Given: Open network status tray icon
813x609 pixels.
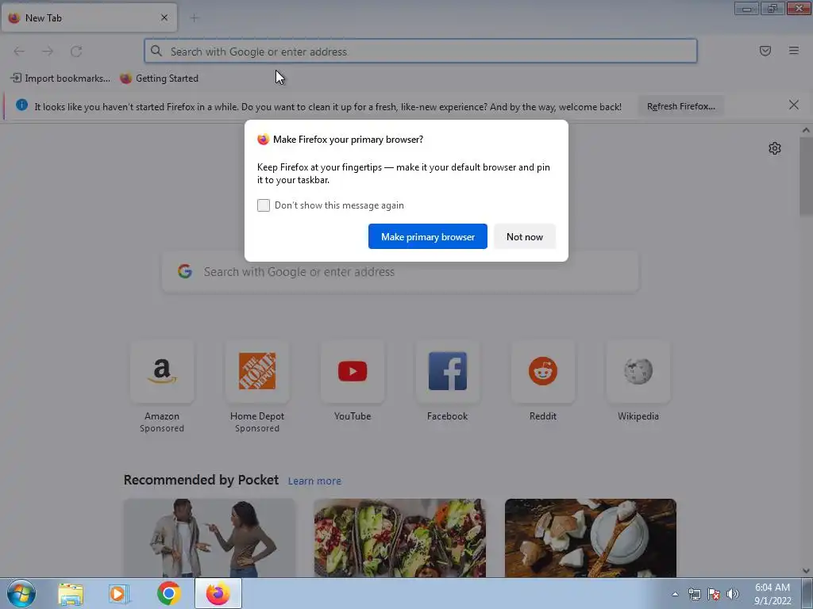Looking at the screenshot, I should click(694, 594).
